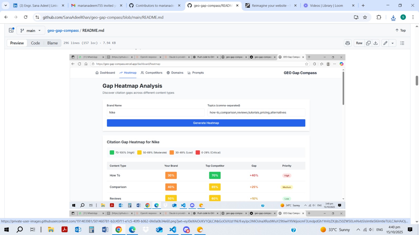
Task: Switch the ENG input language indicator
Action: [379, 230]
